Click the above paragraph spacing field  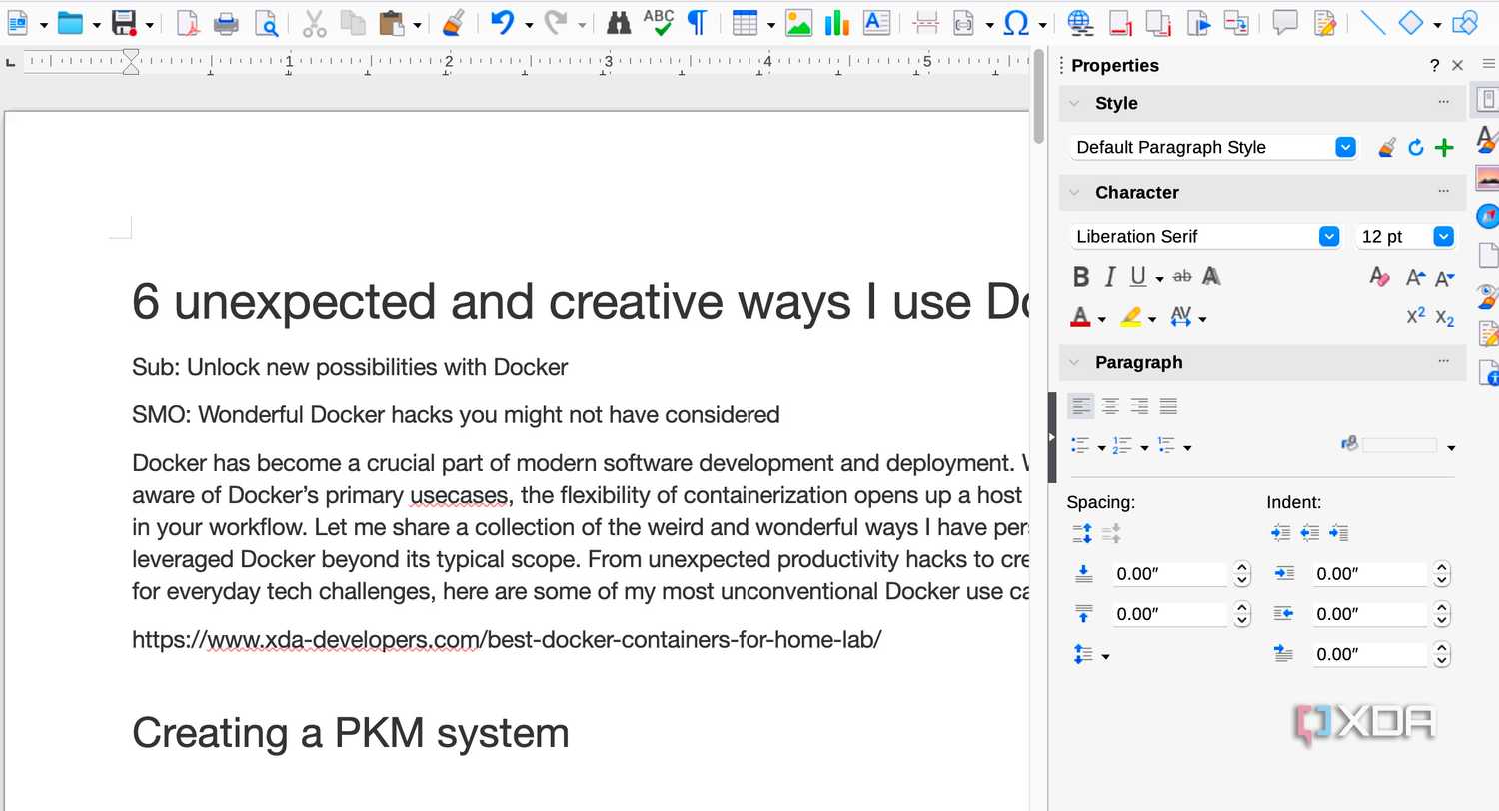pyautogui.click(x=1170, y=574)
